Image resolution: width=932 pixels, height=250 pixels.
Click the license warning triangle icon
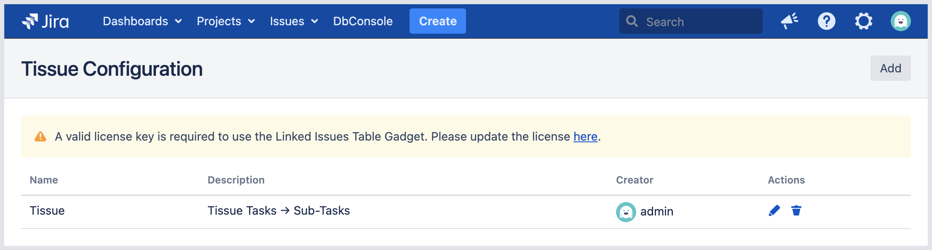pos(40,136)
